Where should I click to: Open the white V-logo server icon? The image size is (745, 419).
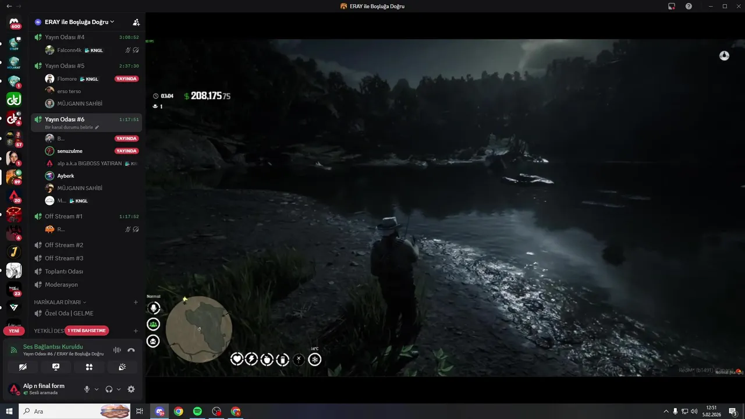(14, 307)
